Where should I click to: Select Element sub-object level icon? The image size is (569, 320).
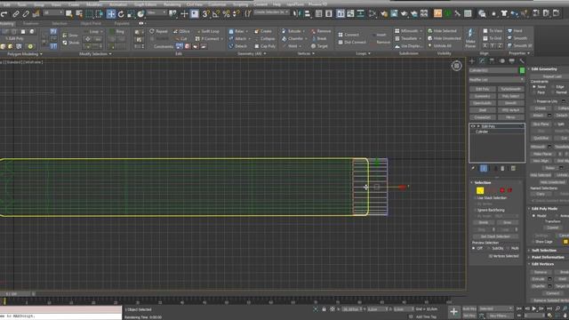[509, 190]
